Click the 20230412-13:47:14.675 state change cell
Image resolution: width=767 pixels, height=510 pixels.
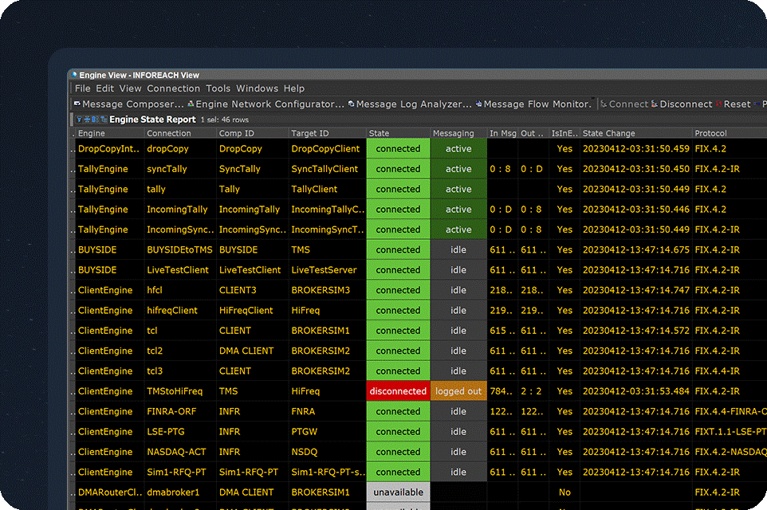click(x=636, y=250)
